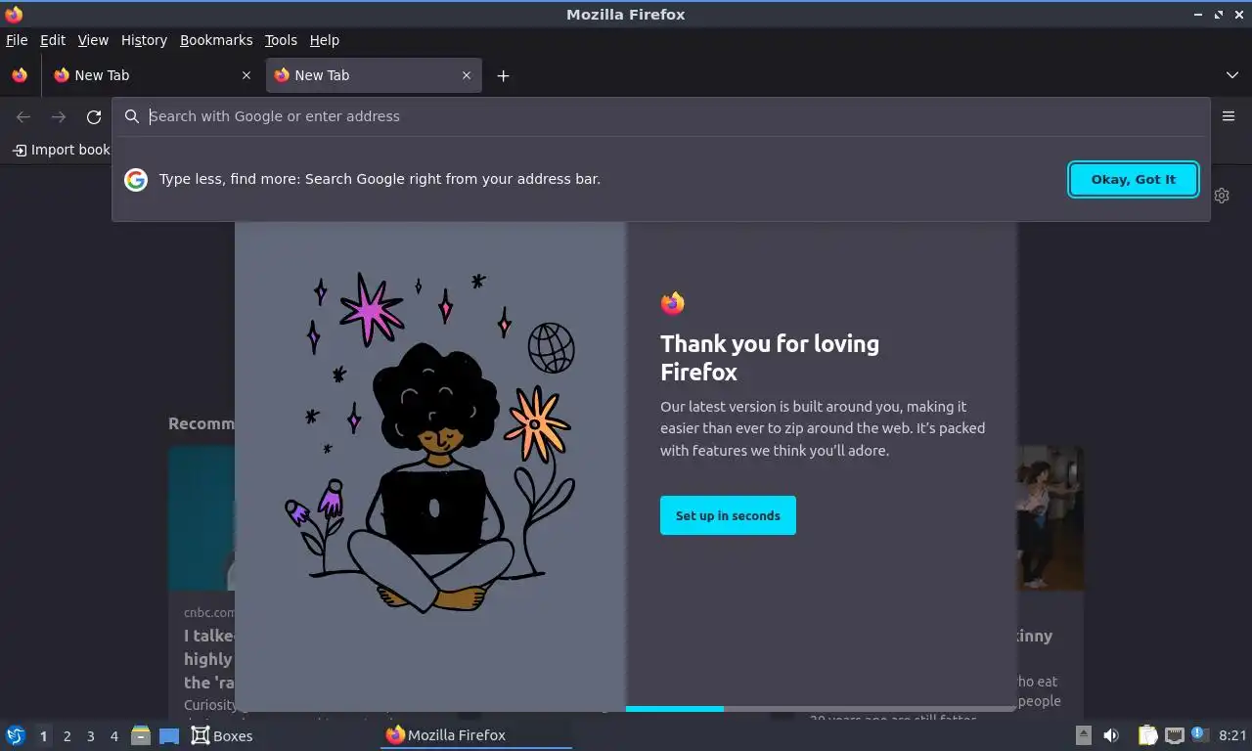This screenshot has width=1252, height=751.
Task: Open Boxes from the taskbar
Action: pos(222,735)
